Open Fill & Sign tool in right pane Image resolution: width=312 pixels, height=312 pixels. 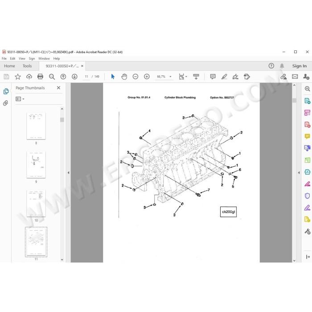[x=307, y=208]
